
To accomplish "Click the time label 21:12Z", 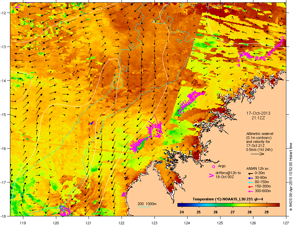I will 258,118.
